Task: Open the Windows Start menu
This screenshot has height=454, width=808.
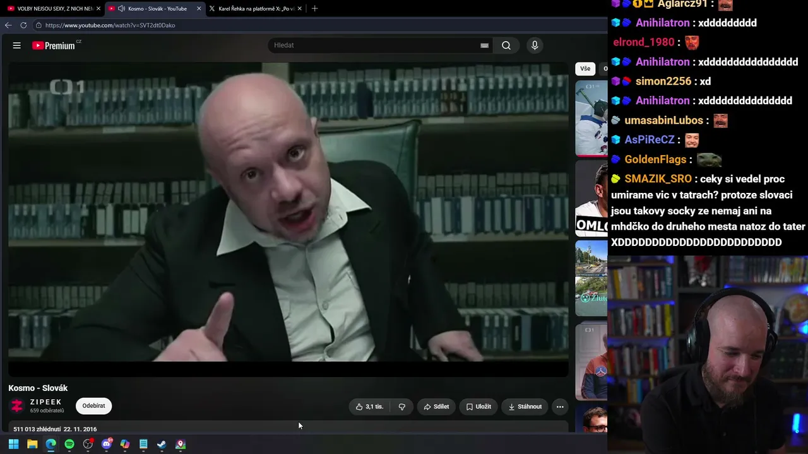Action: pos(13,444)
